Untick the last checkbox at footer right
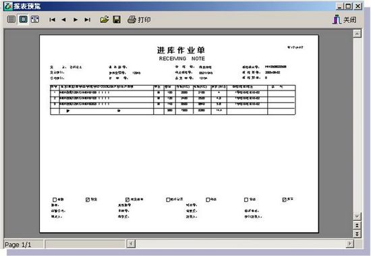Viewport: 371px width, 256px height. click(284, 199)
